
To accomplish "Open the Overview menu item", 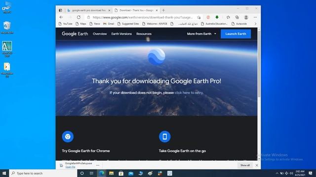I will click(100, 34).
